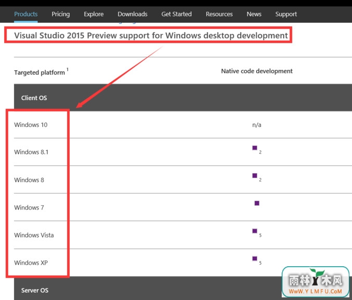Screen dimensions: 352x300
Task: Open the Resources menu
Action: [x=219, y=14]
